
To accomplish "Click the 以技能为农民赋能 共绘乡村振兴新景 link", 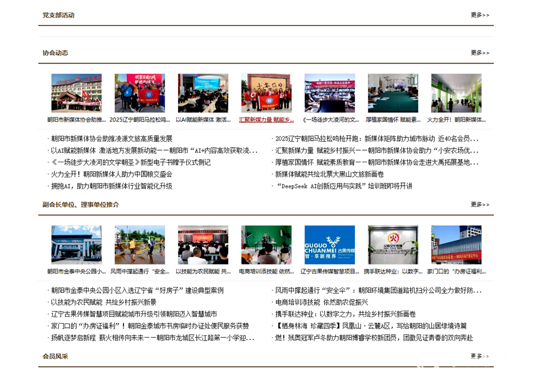I will point(103,302).
